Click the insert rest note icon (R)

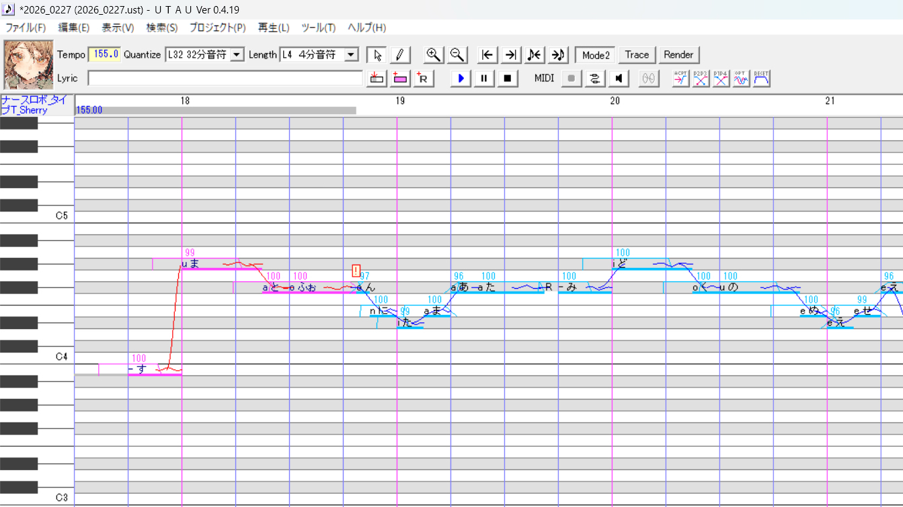[x=423, y=79]
